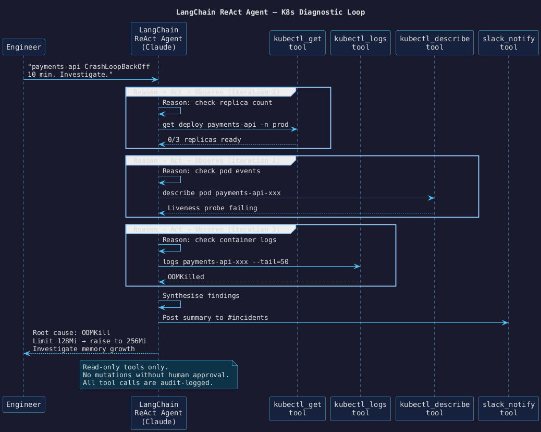Click the Post summary to #incidents message
541x432 pixels.
[x=215, y=317]
